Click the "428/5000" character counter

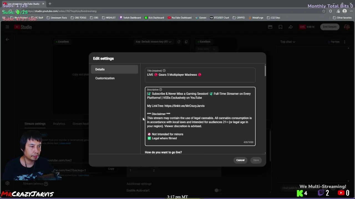pos(248,142)
